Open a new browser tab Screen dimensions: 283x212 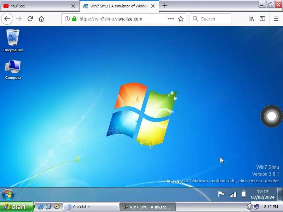(164, 6)
